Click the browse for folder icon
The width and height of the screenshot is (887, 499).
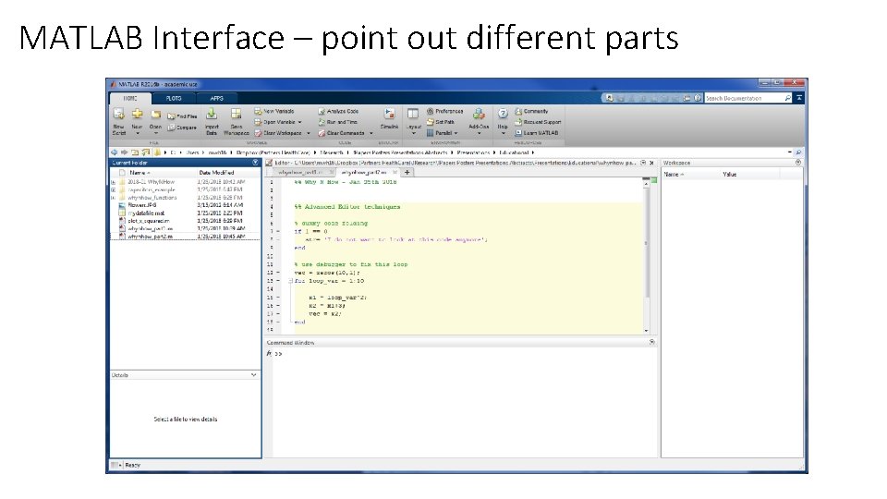145,152
